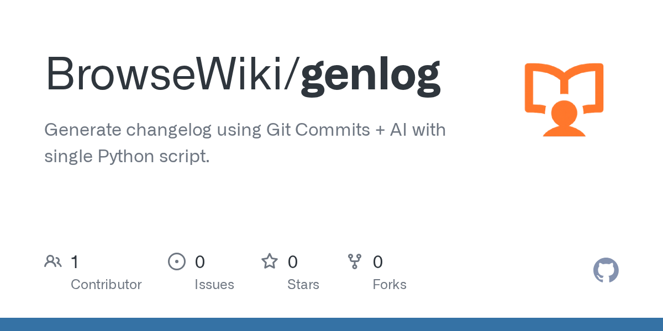
Task: Open the Issues label
Action: click(x=214, y=285)
